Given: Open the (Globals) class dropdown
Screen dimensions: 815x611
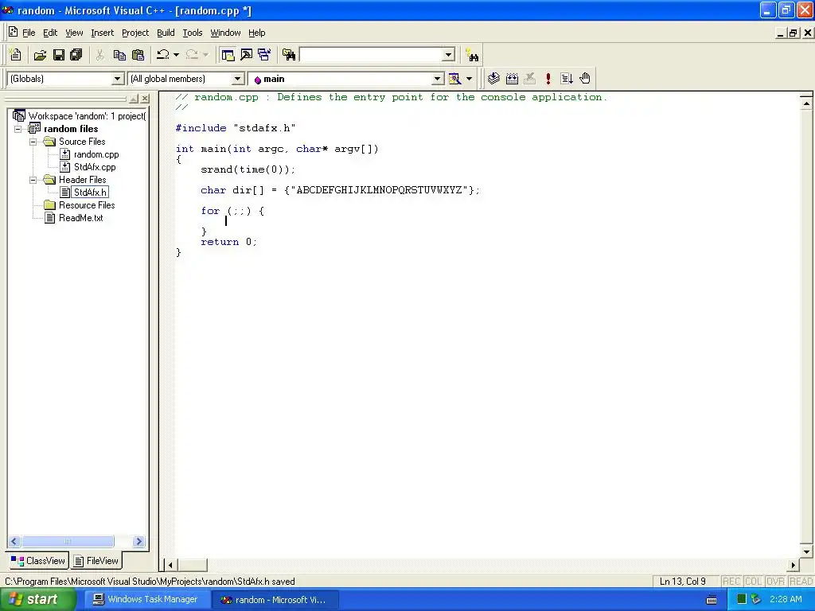Looking at the screenshot, I should click(x=118, y=79).
